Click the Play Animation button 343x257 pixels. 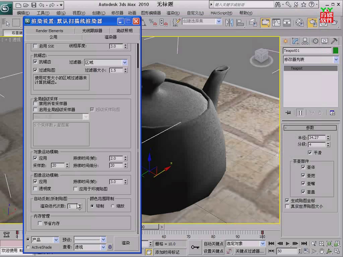[287, 244]
